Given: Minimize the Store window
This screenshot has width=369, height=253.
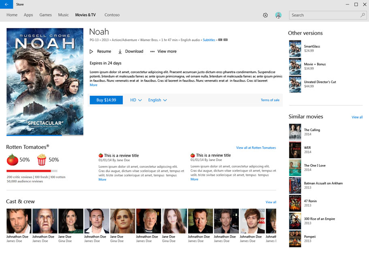Looking at the screenshot, I should (348, 4).
